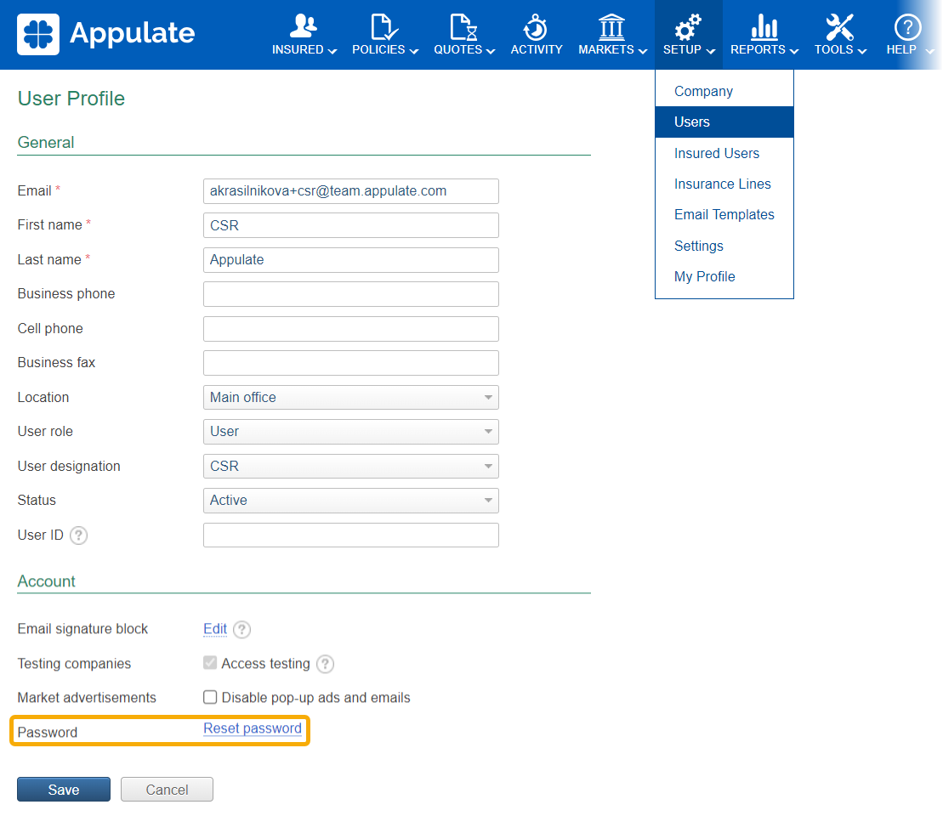
Task: Enable Disable pop-up ads and emails
Action: pos(210,698)
